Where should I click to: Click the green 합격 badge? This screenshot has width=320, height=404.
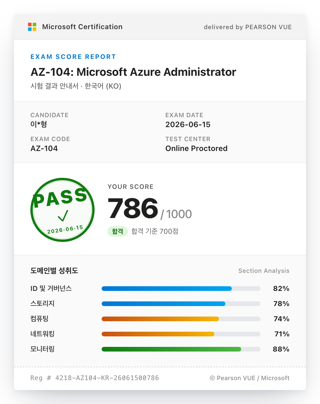tap(118, 231)
